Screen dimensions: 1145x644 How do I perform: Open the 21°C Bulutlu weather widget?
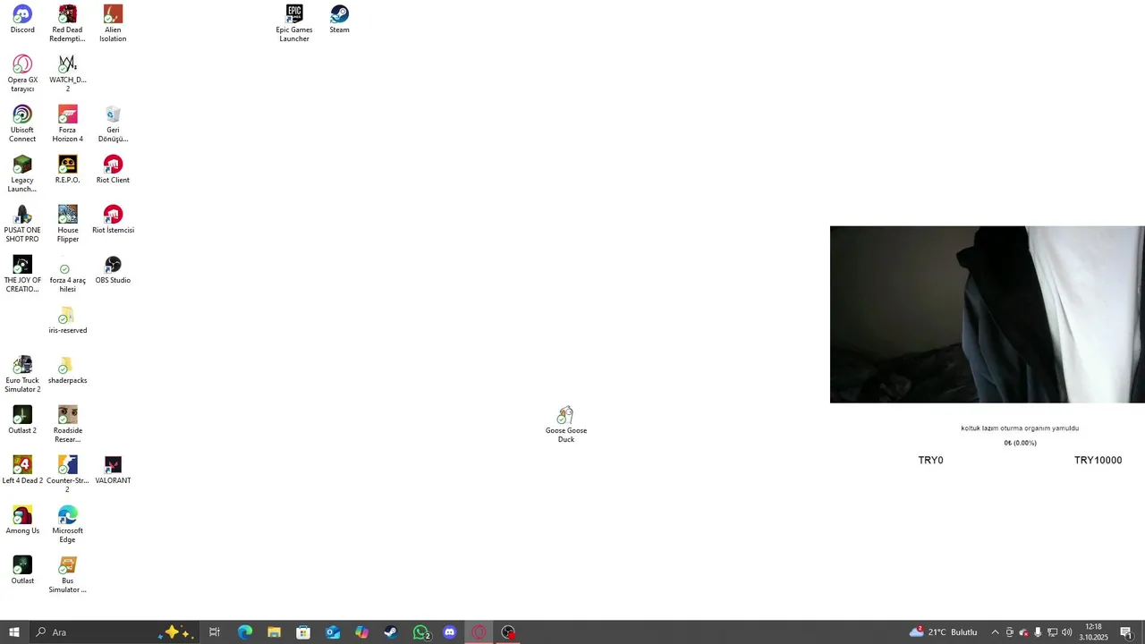coord(944,632)
